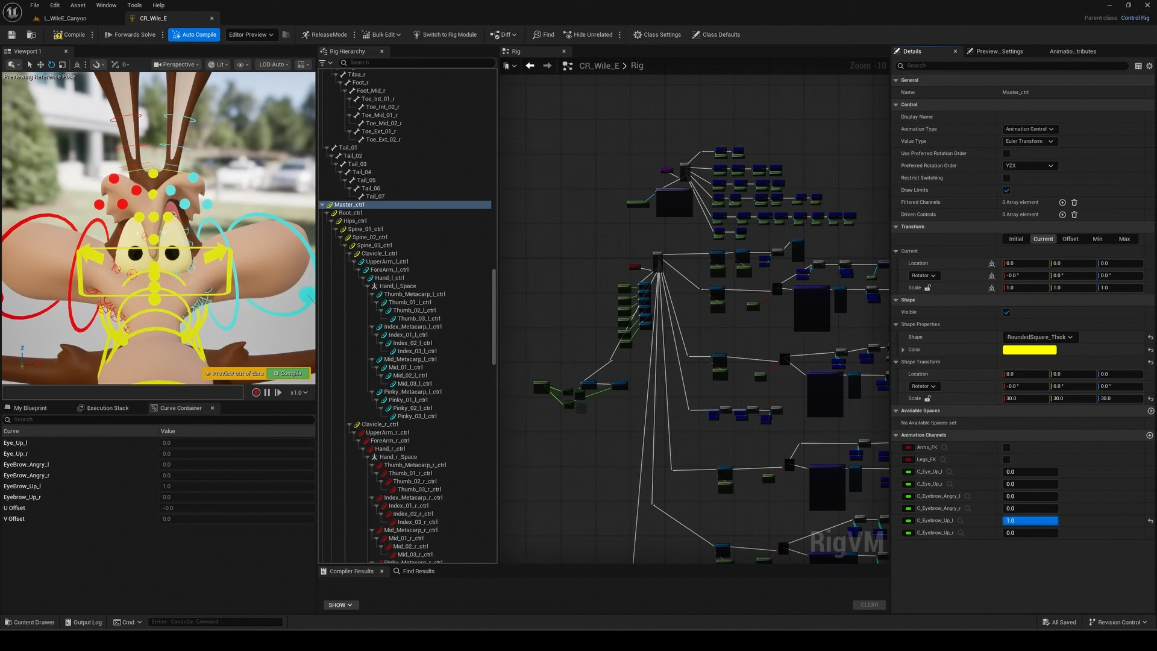Step the viewport animation forward
This screenshot has width=1157, height=651.
click(278, 392)
